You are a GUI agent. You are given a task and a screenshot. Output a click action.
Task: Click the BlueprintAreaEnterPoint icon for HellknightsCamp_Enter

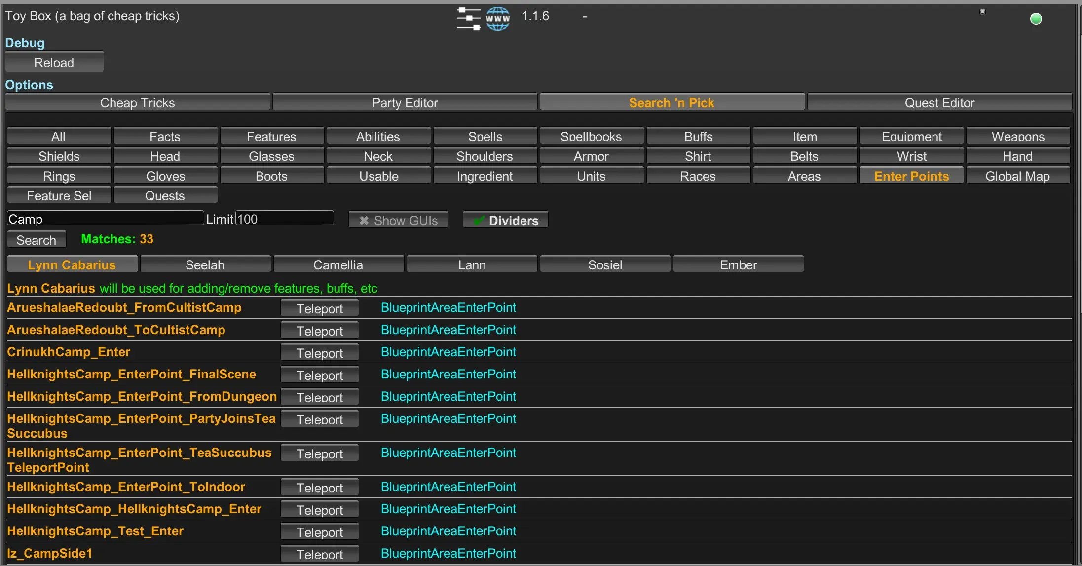coord(448,509)
